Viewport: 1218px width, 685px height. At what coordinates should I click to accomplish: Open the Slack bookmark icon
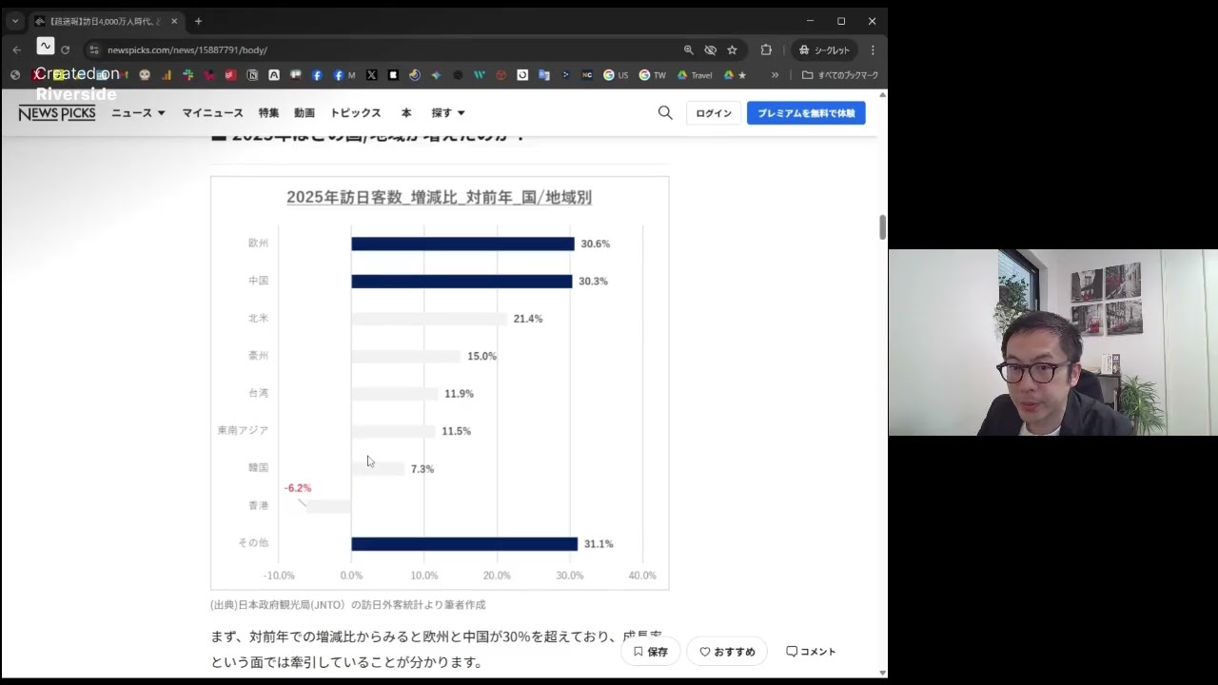coord(187,75)
